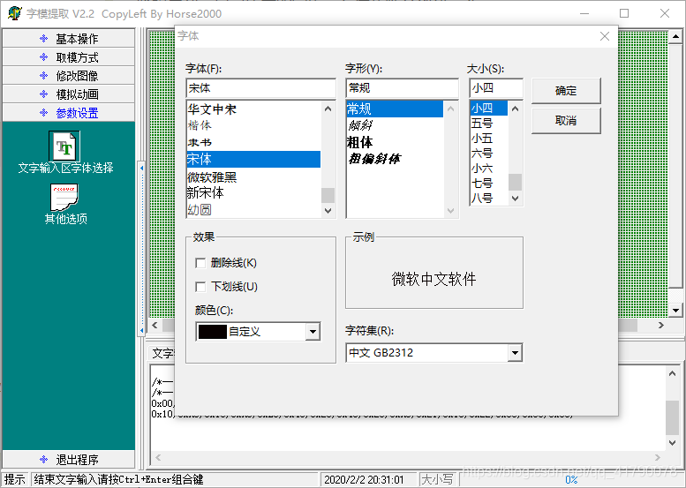
Task: Click output text area scroll down arrow
Action: [x=673, y=443]
